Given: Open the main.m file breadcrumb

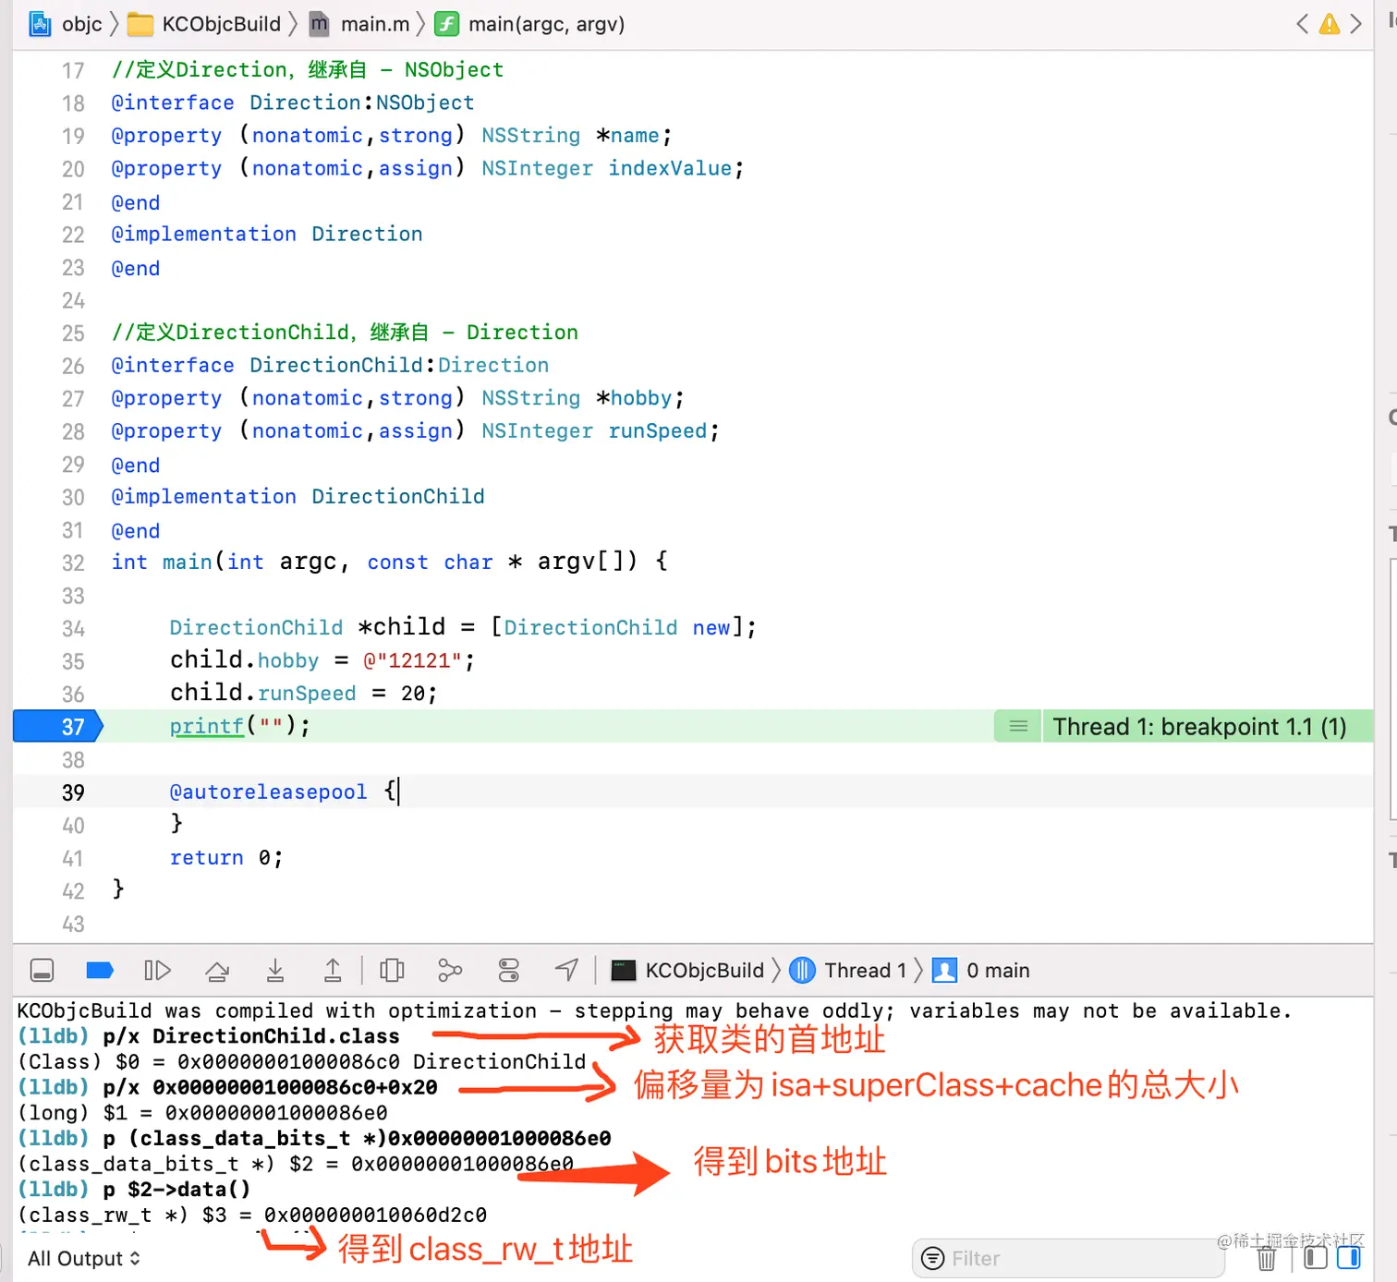Looking at the screenshot, I should click(x=359, y=24).
